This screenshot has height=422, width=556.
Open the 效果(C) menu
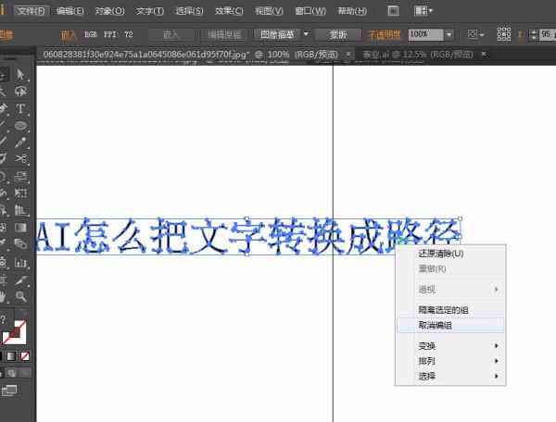coord(229,11)
